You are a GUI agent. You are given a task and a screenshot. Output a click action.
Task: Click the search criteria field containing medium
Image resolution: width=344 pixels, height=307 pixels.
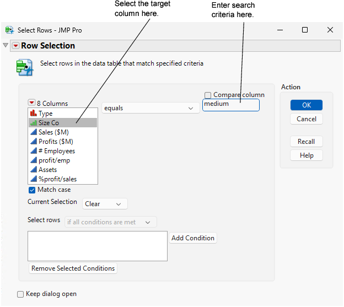pyautogui.click(x=231, y=105)
